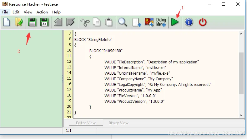Click the editor scrollbar down arrow

(241, 115)
